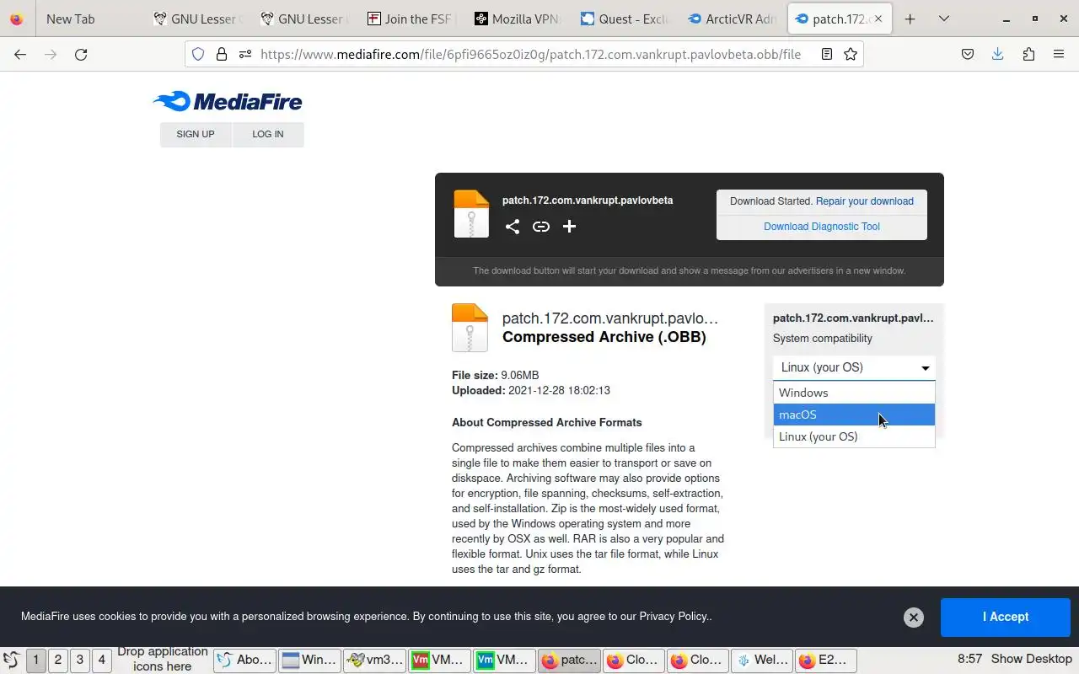Open the tracking protection shield icon
1079x674 pixels.
198,54
